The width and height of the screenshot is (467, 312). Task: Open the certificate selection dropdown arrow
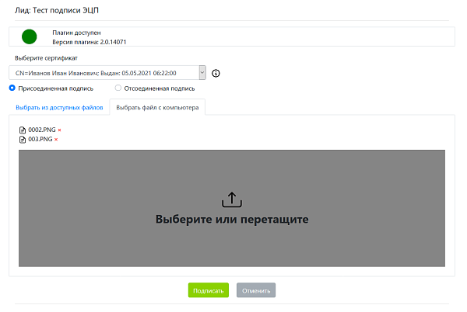click(202, 73)
